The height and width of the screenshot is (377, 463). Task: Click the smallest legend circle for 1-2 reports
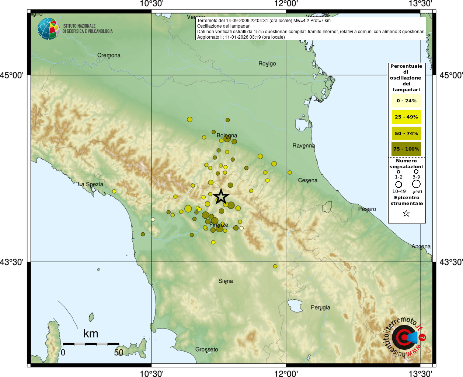coord(398,172)
